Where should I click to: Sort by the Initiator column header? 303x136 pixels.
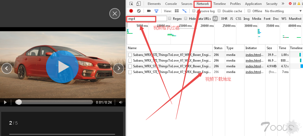tap(255, 48)
